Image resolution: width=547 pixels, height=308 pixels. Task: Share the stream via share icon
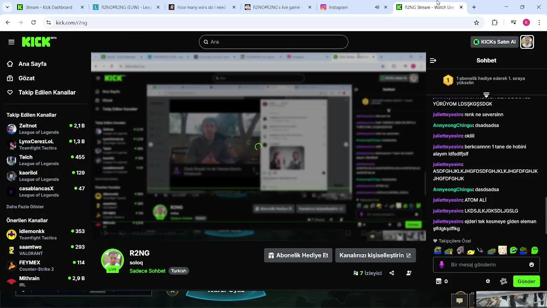click(x=392, y=273)
